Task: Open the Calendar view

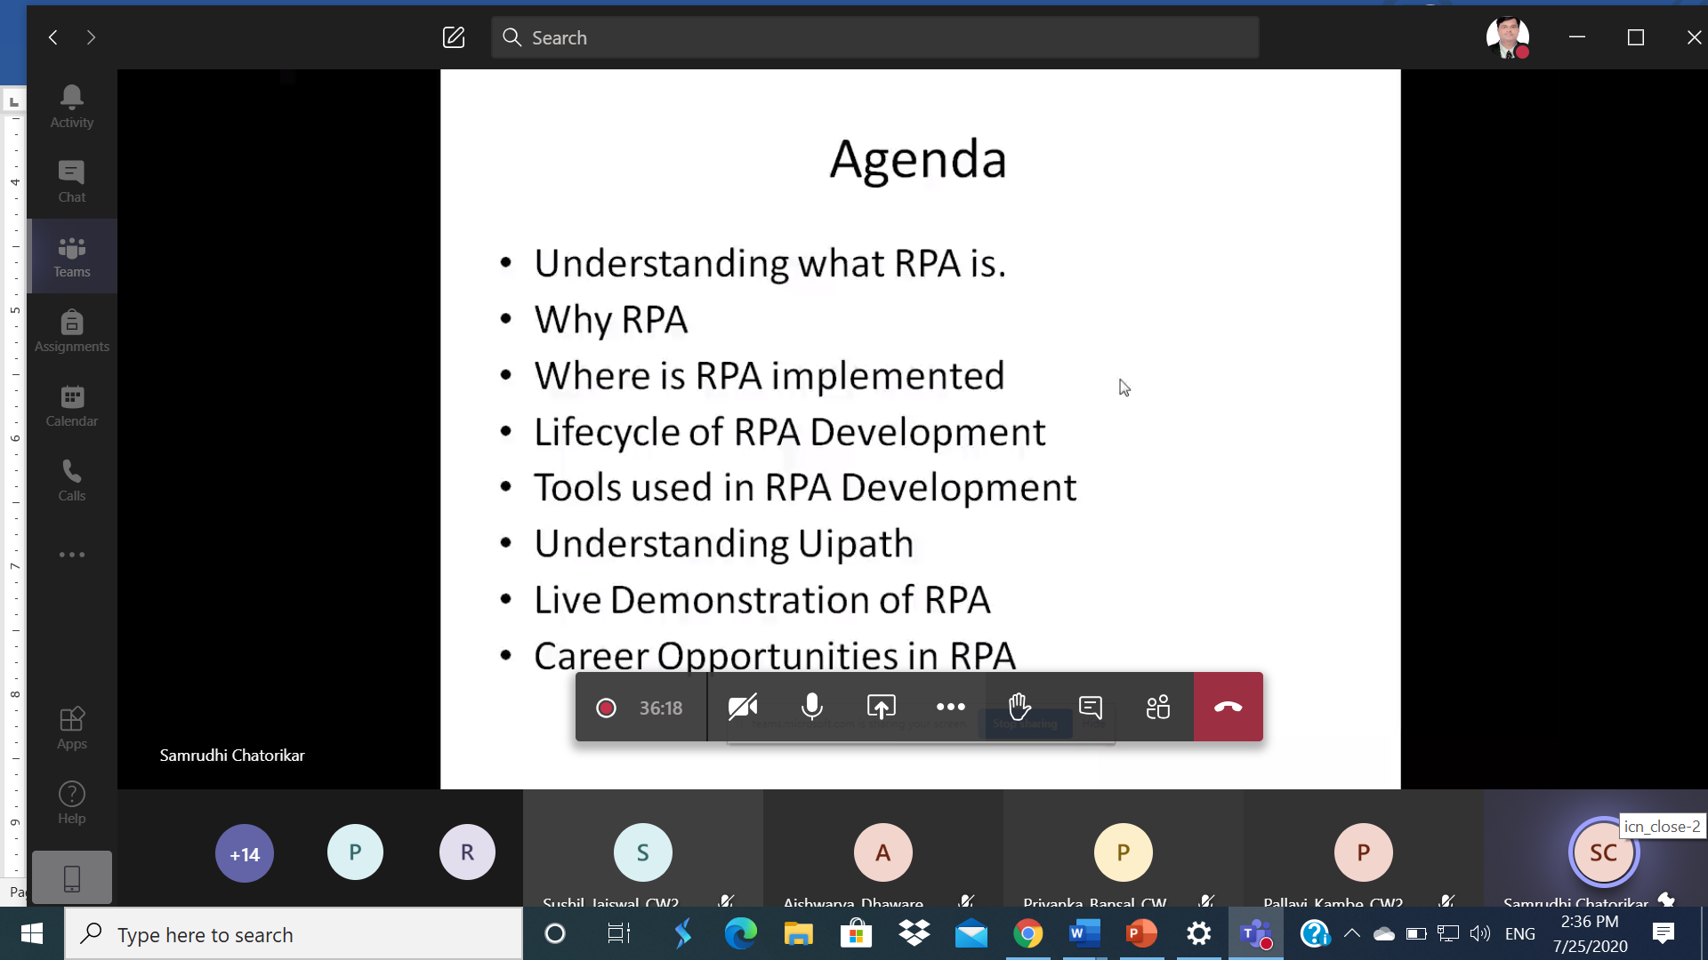Action: point(71,405)
